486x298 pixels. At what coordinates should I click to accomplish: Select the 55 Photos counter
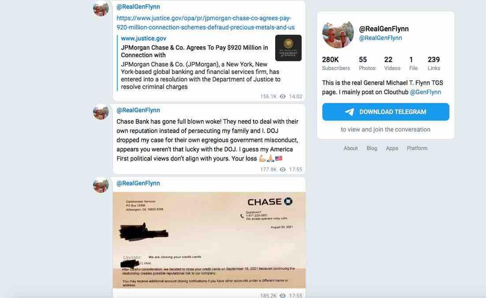click(367, 63)
